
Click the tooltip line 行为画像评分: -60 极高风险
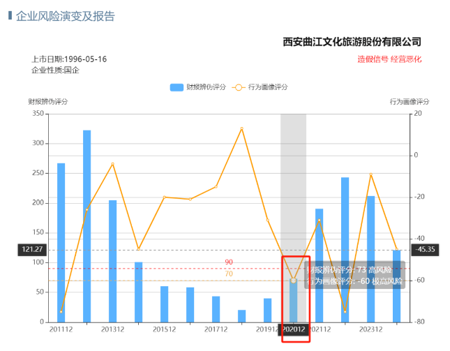354,281
